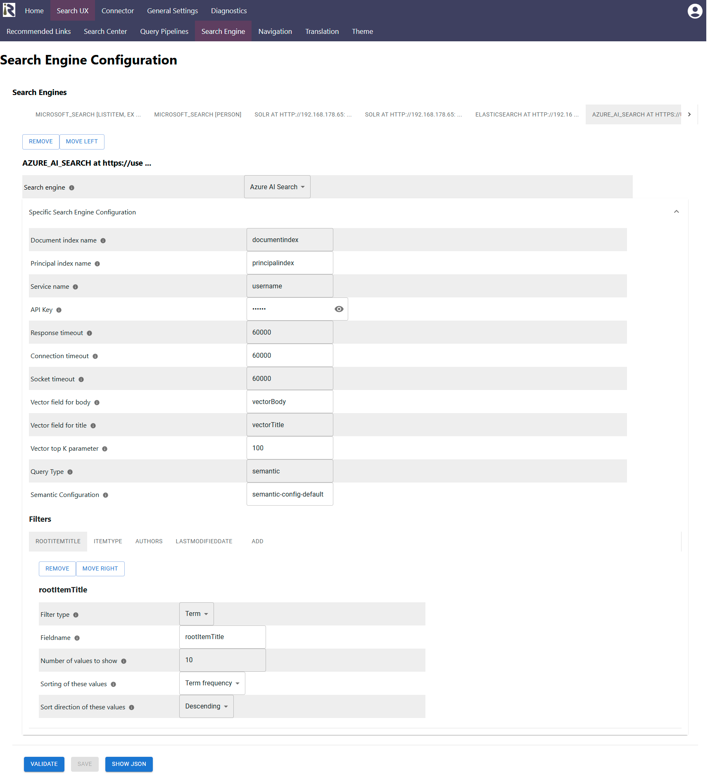Go to Query Pipelines submenu

point(164,31)
